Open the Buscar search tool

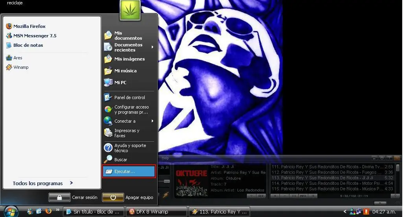(x=116, y=160)
